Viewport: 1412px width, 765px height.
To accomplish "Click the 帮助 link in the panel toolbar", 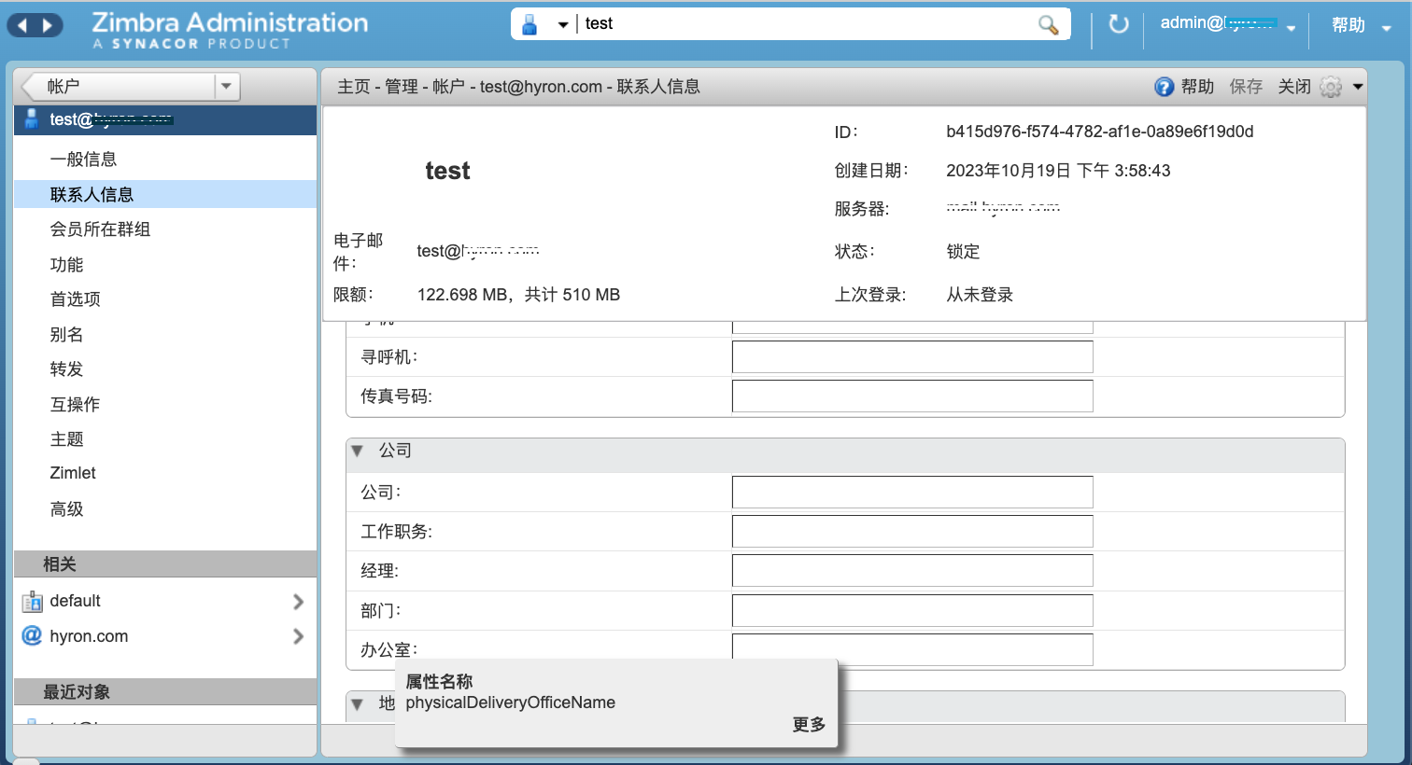I will [1197, 87].
